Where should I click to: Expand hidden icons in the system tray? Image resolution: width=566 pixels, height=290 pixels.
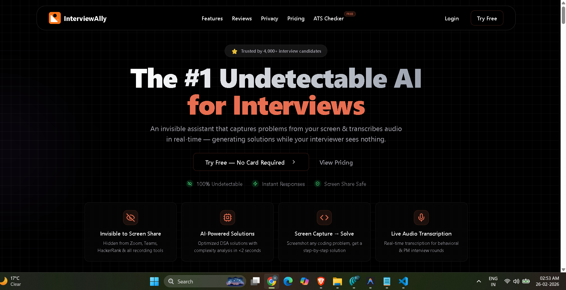pos(479,282)
